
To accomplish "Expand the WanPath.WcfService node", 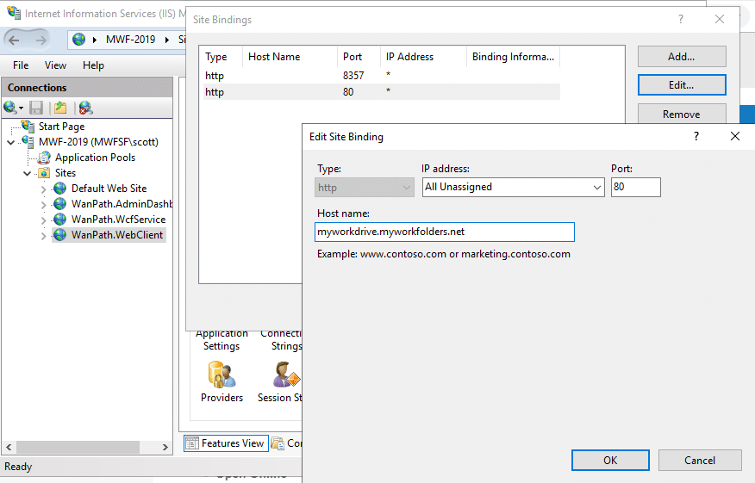I will pyautogui.click(x=44, y=220).
